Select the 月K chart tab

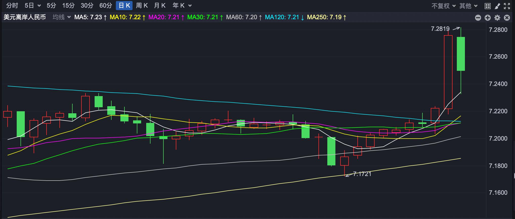[x=160, y=6]
